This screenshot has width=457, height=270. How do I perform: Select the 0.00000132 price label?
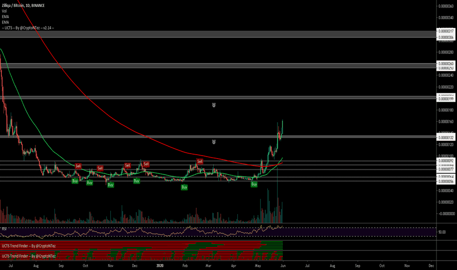point(446,138)
